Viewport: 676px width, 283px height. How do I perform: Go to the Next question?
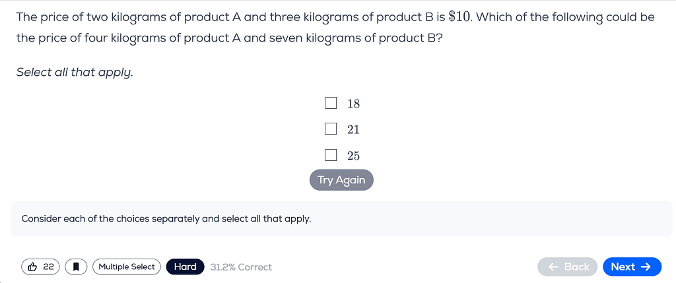pos(632,267)
